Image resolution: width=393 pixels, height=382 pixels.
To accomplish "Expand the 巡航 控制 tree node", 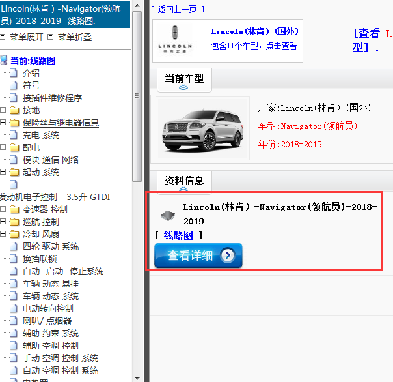I will 3,222.
